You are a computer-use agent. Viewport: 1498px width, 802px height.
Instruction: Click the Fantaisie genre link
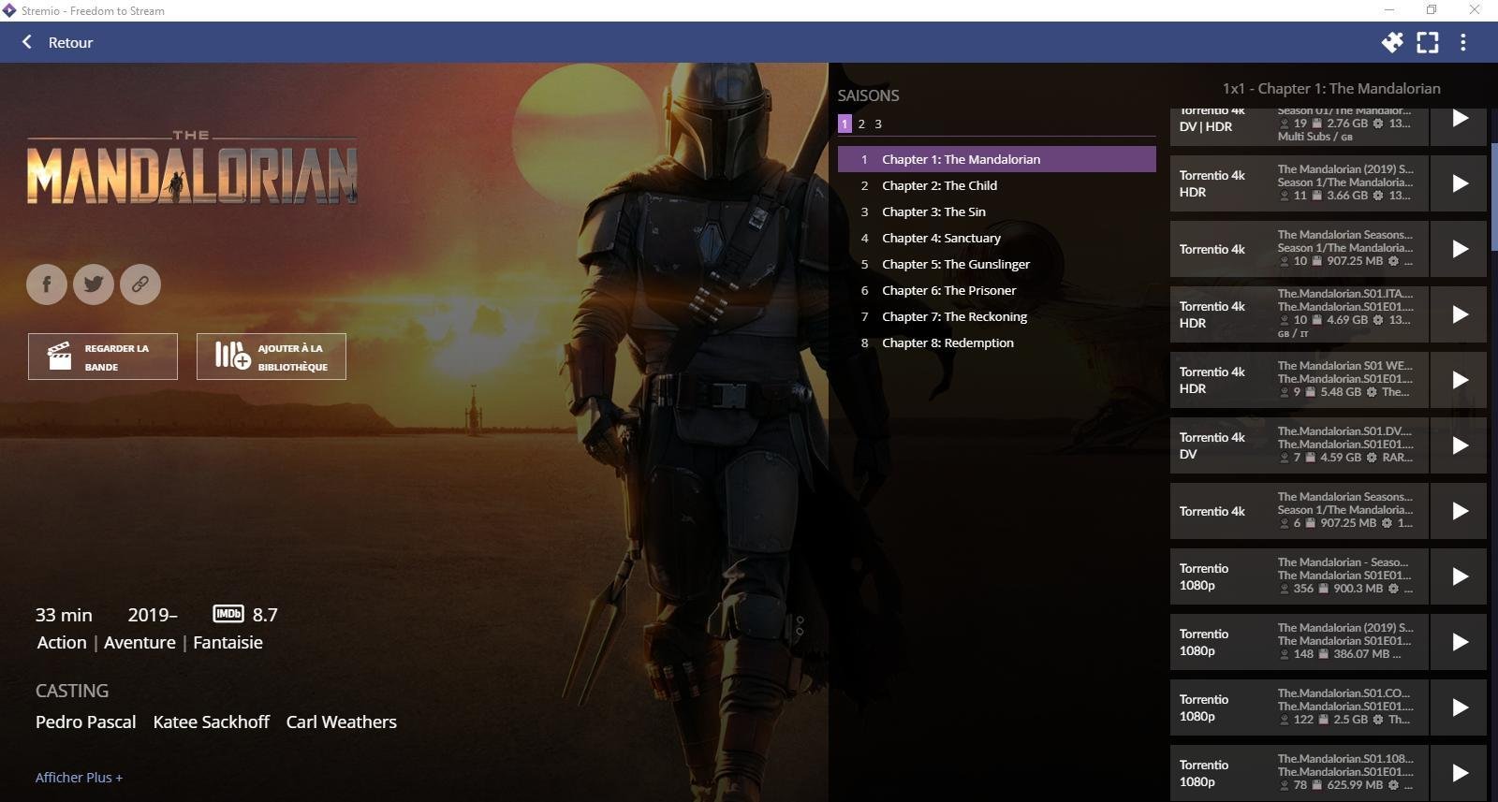tap(228, 643)
